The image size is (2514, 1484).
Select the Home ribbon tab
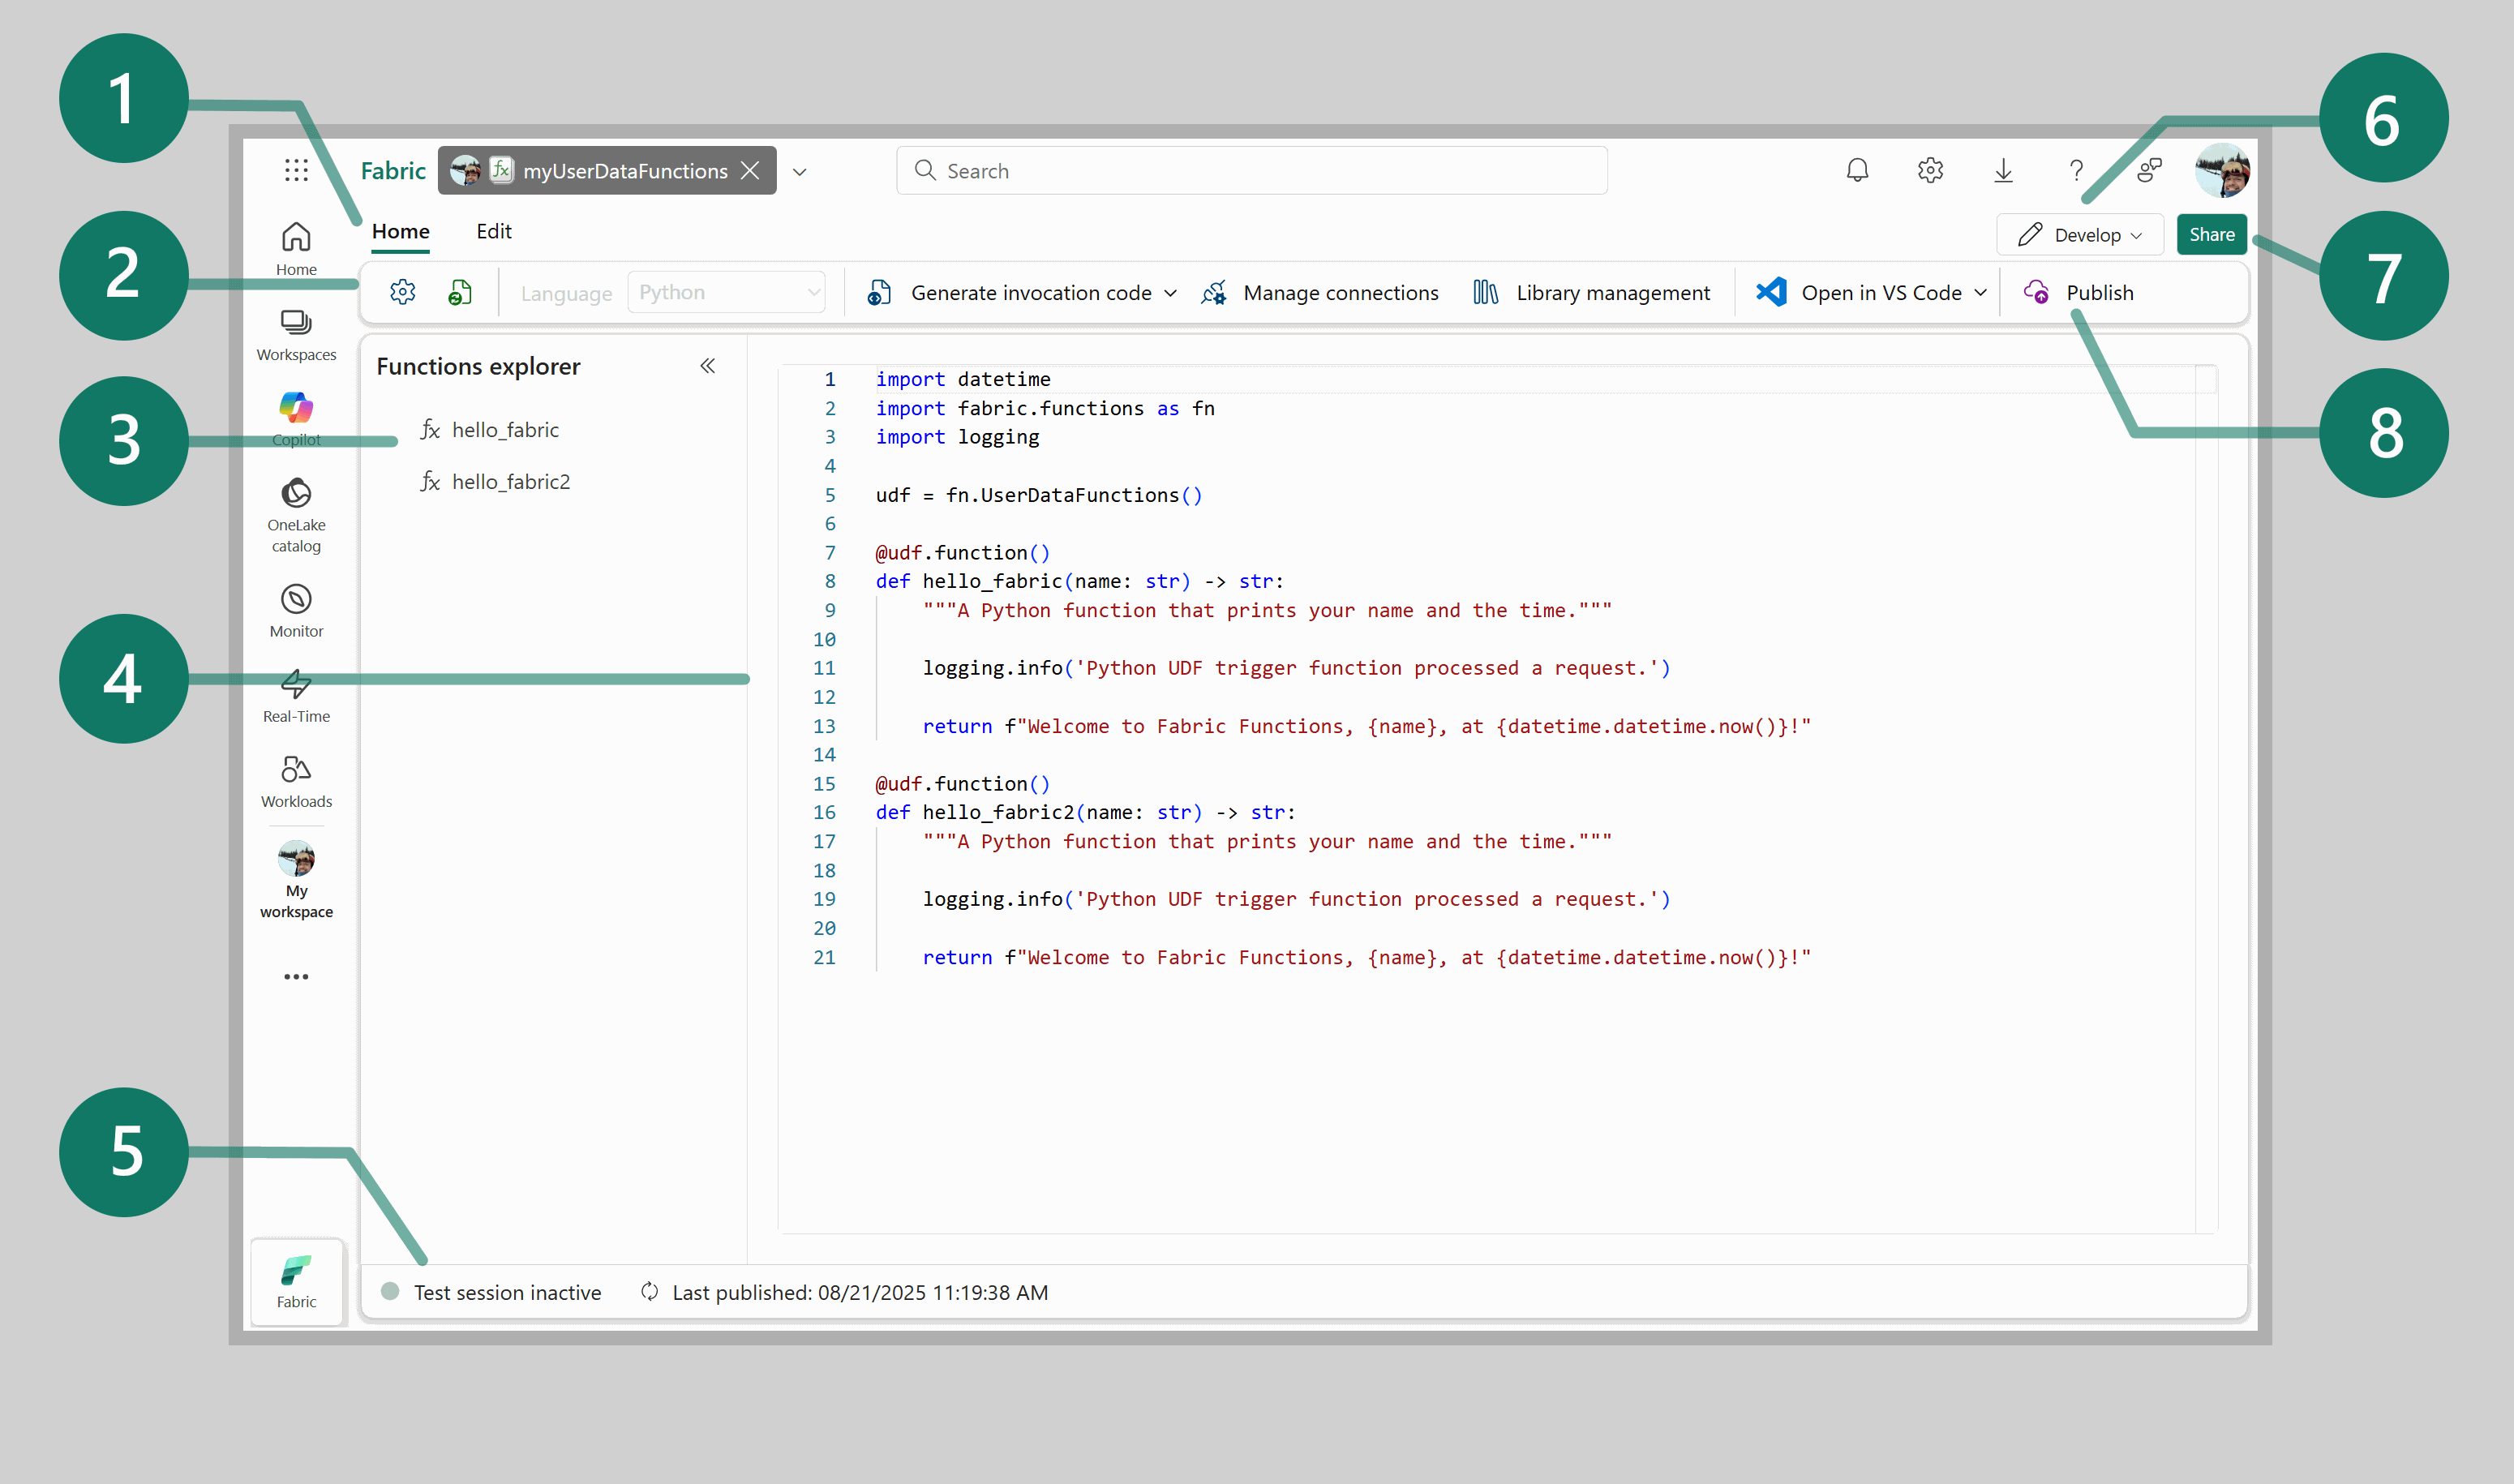point(400,231)
